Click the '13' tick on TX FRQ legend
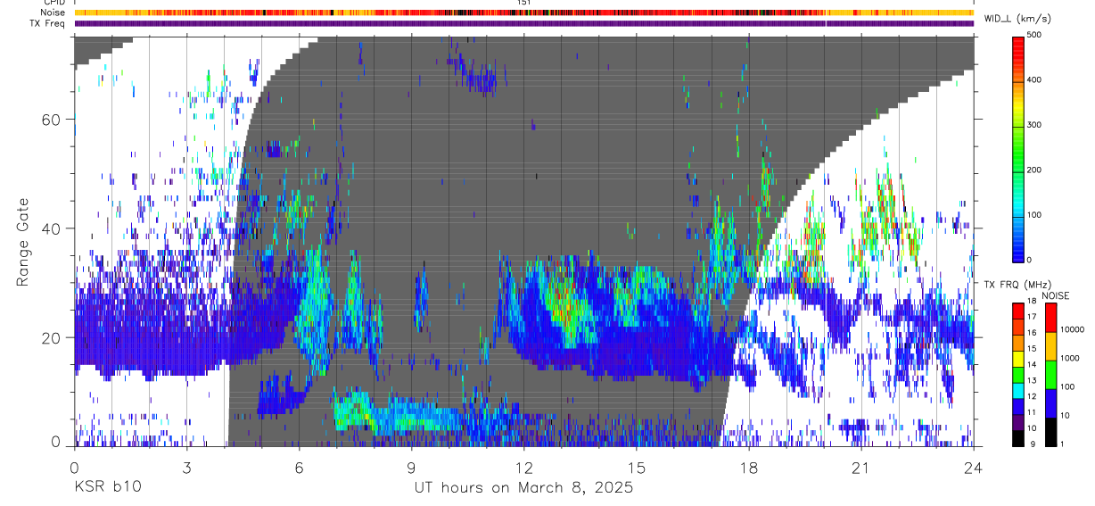 click(1032, 381)
